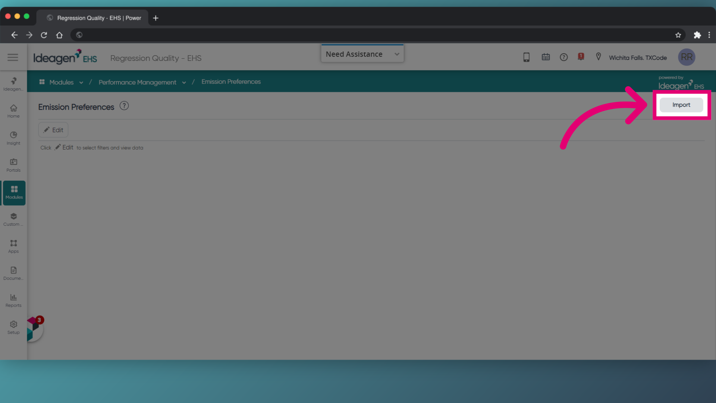Open Setup gear in the sidebar
Image resolution: width=716 pixels, height=403 pixels.
pyautogui.click(x=13, y=328)
